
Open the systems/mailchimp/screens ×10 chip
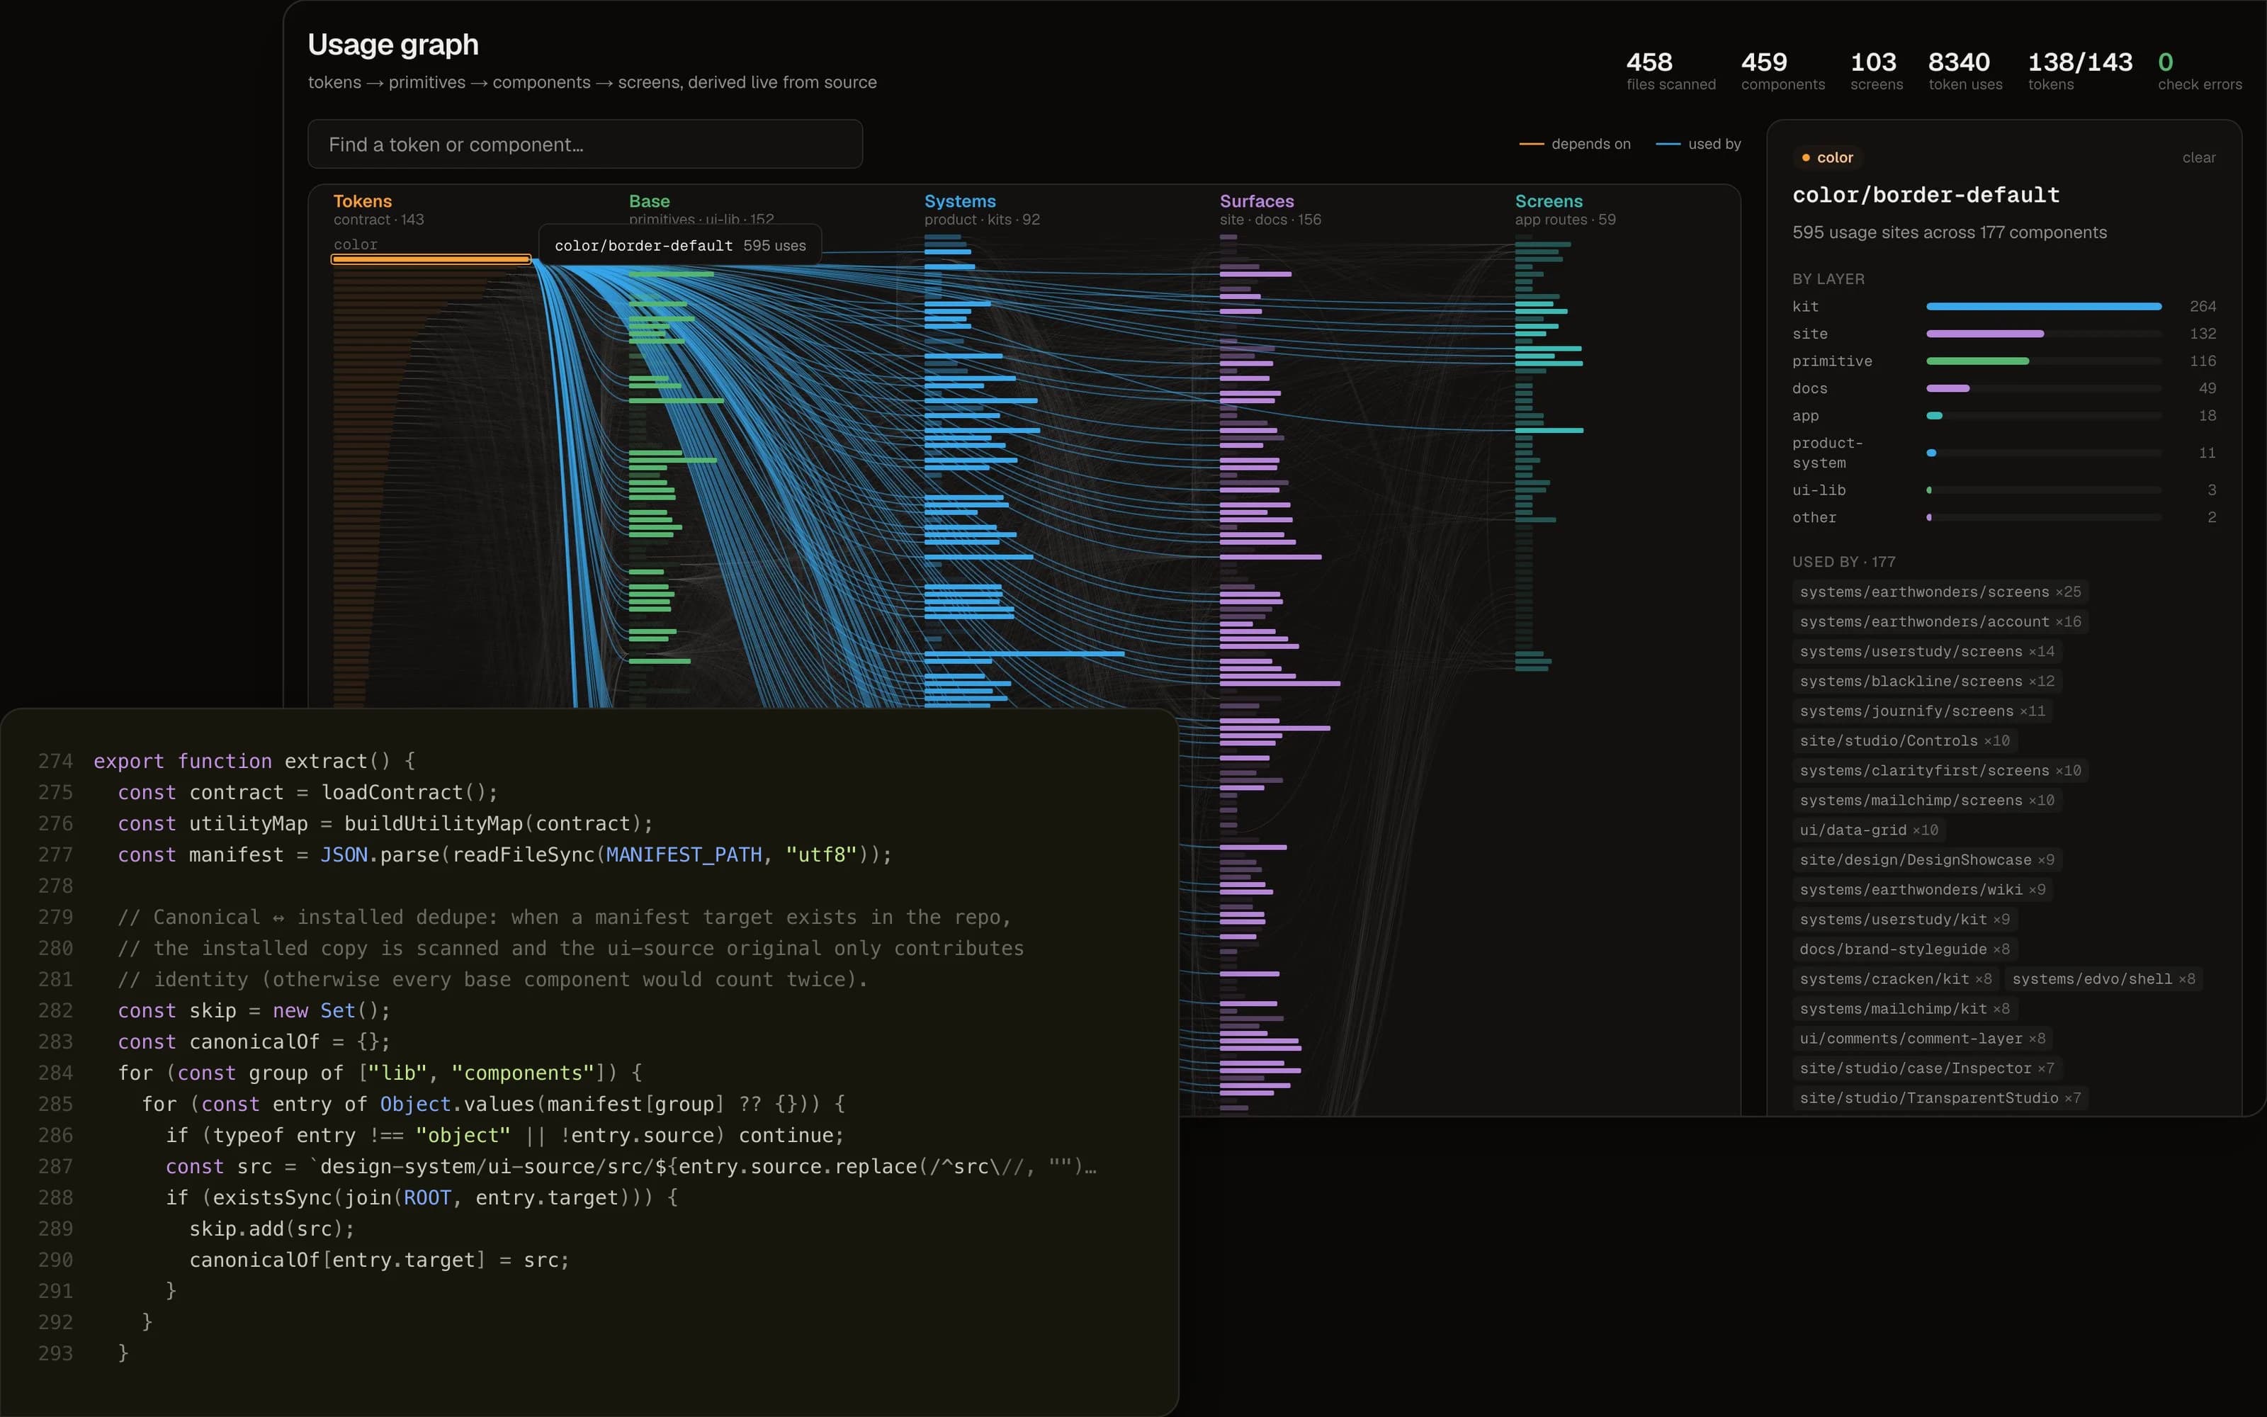[1927, 801]
